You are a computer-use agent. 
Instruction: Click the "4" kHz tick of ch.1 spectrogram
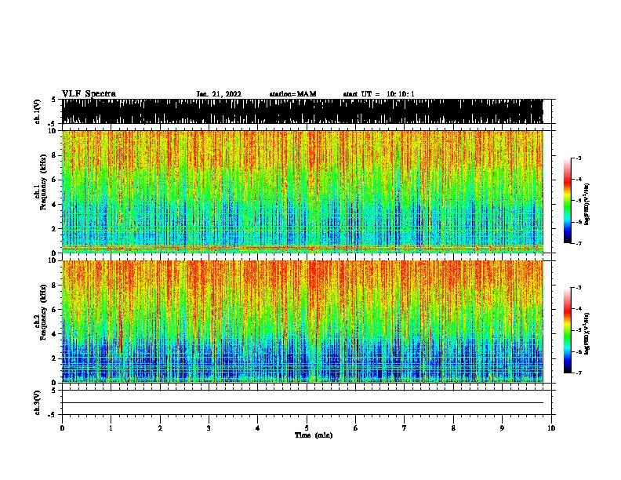[53, 205]
